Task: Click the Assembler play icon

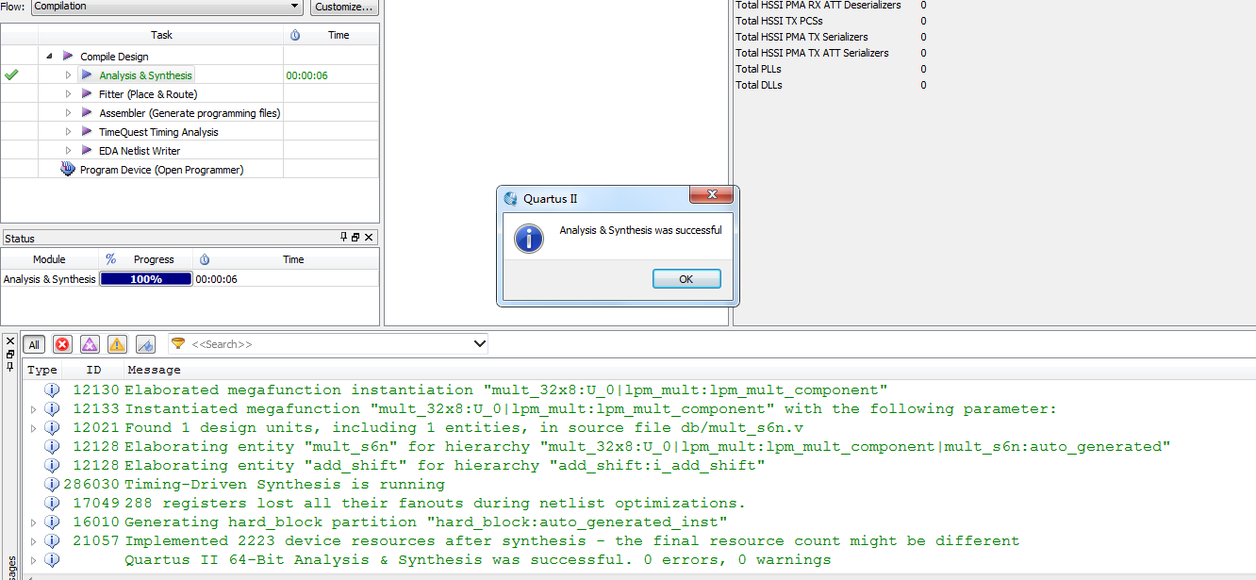Action: [87, 112]
